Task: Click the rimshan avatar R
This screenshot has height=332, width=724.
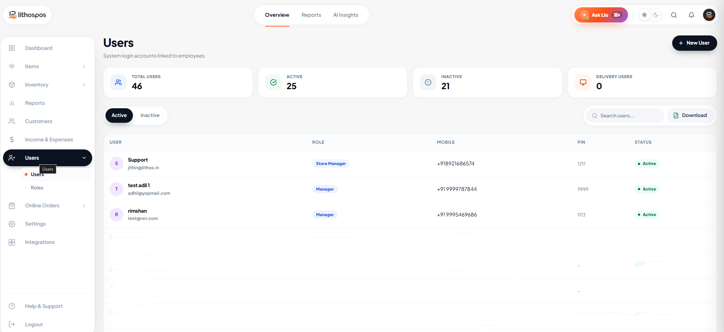Action: pos(117,215)
